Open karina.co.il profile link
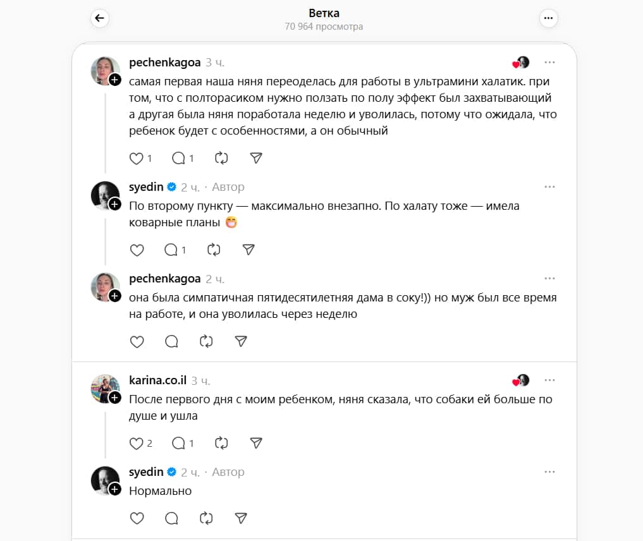Viewport: 643px width, 541px height. click(158, 380)
